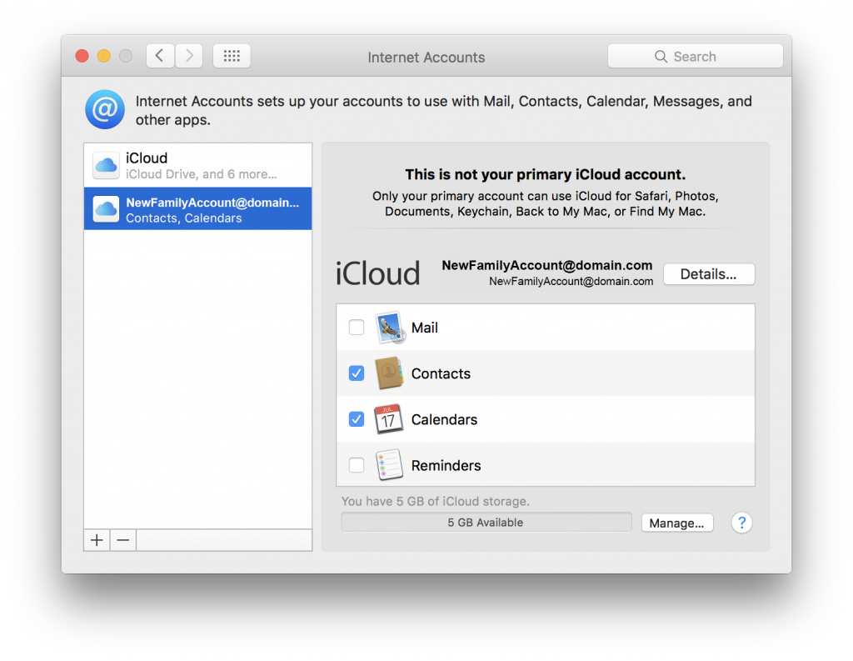Click cloud icon of NewFamilyAccount entry
The height and width of the screenshot is (661, 853).
pyautogui.click(x=106, y=209)
